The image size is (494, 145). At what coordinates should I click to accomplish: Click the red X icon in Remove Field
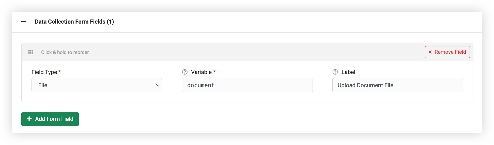(430, 52)
